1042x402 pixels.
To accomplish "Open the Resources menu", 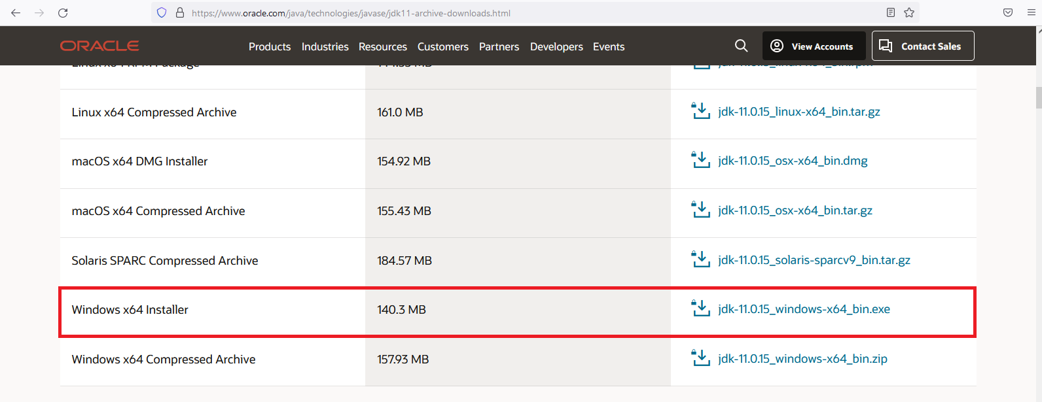I will pos(383,47).
